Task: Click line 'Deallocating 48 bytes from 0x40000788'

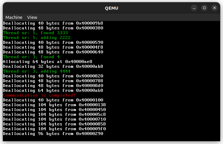Action: tap(53, 81)
